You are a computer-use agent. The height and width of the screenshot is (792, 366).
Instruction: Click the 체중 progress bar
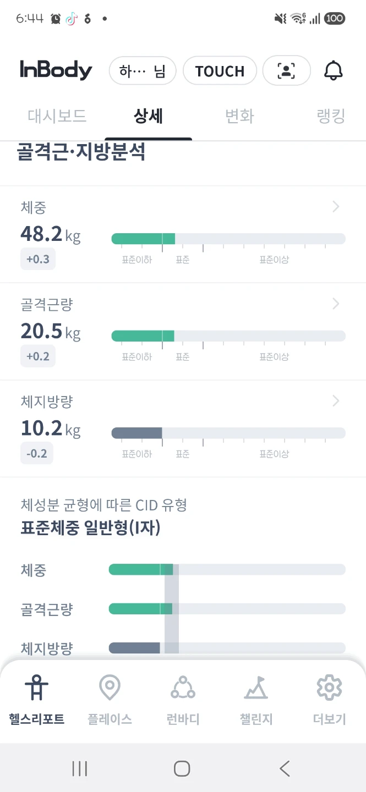click(228, 239)
